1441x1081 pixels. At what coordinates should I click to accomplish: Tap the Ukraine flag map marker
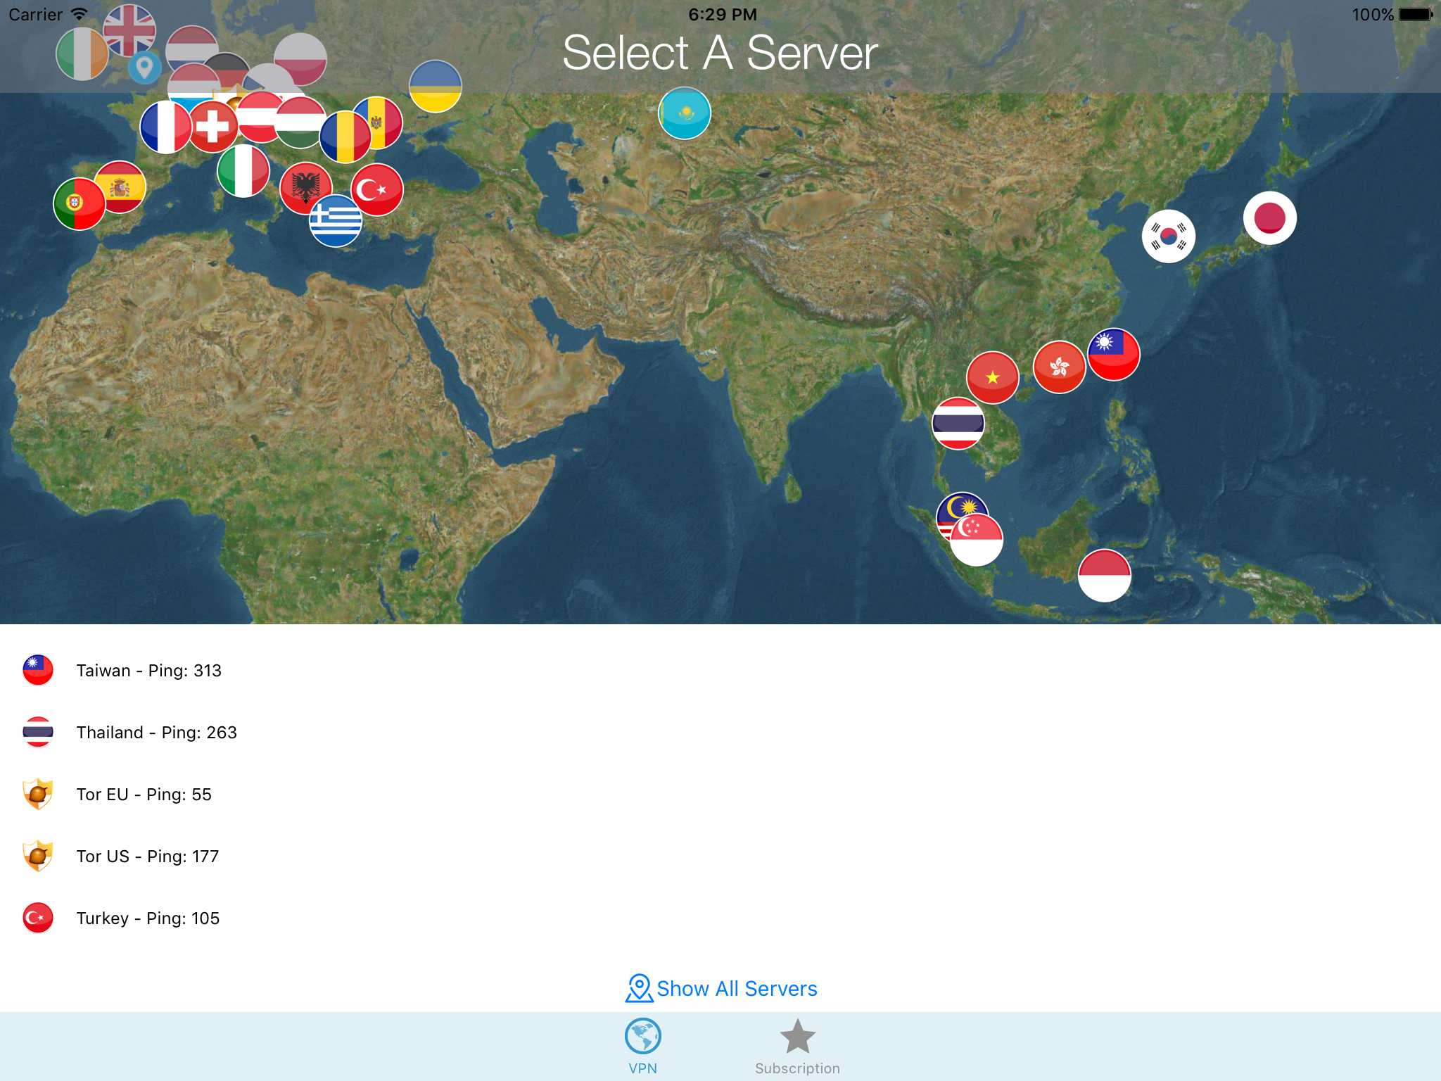coord(436,87)
